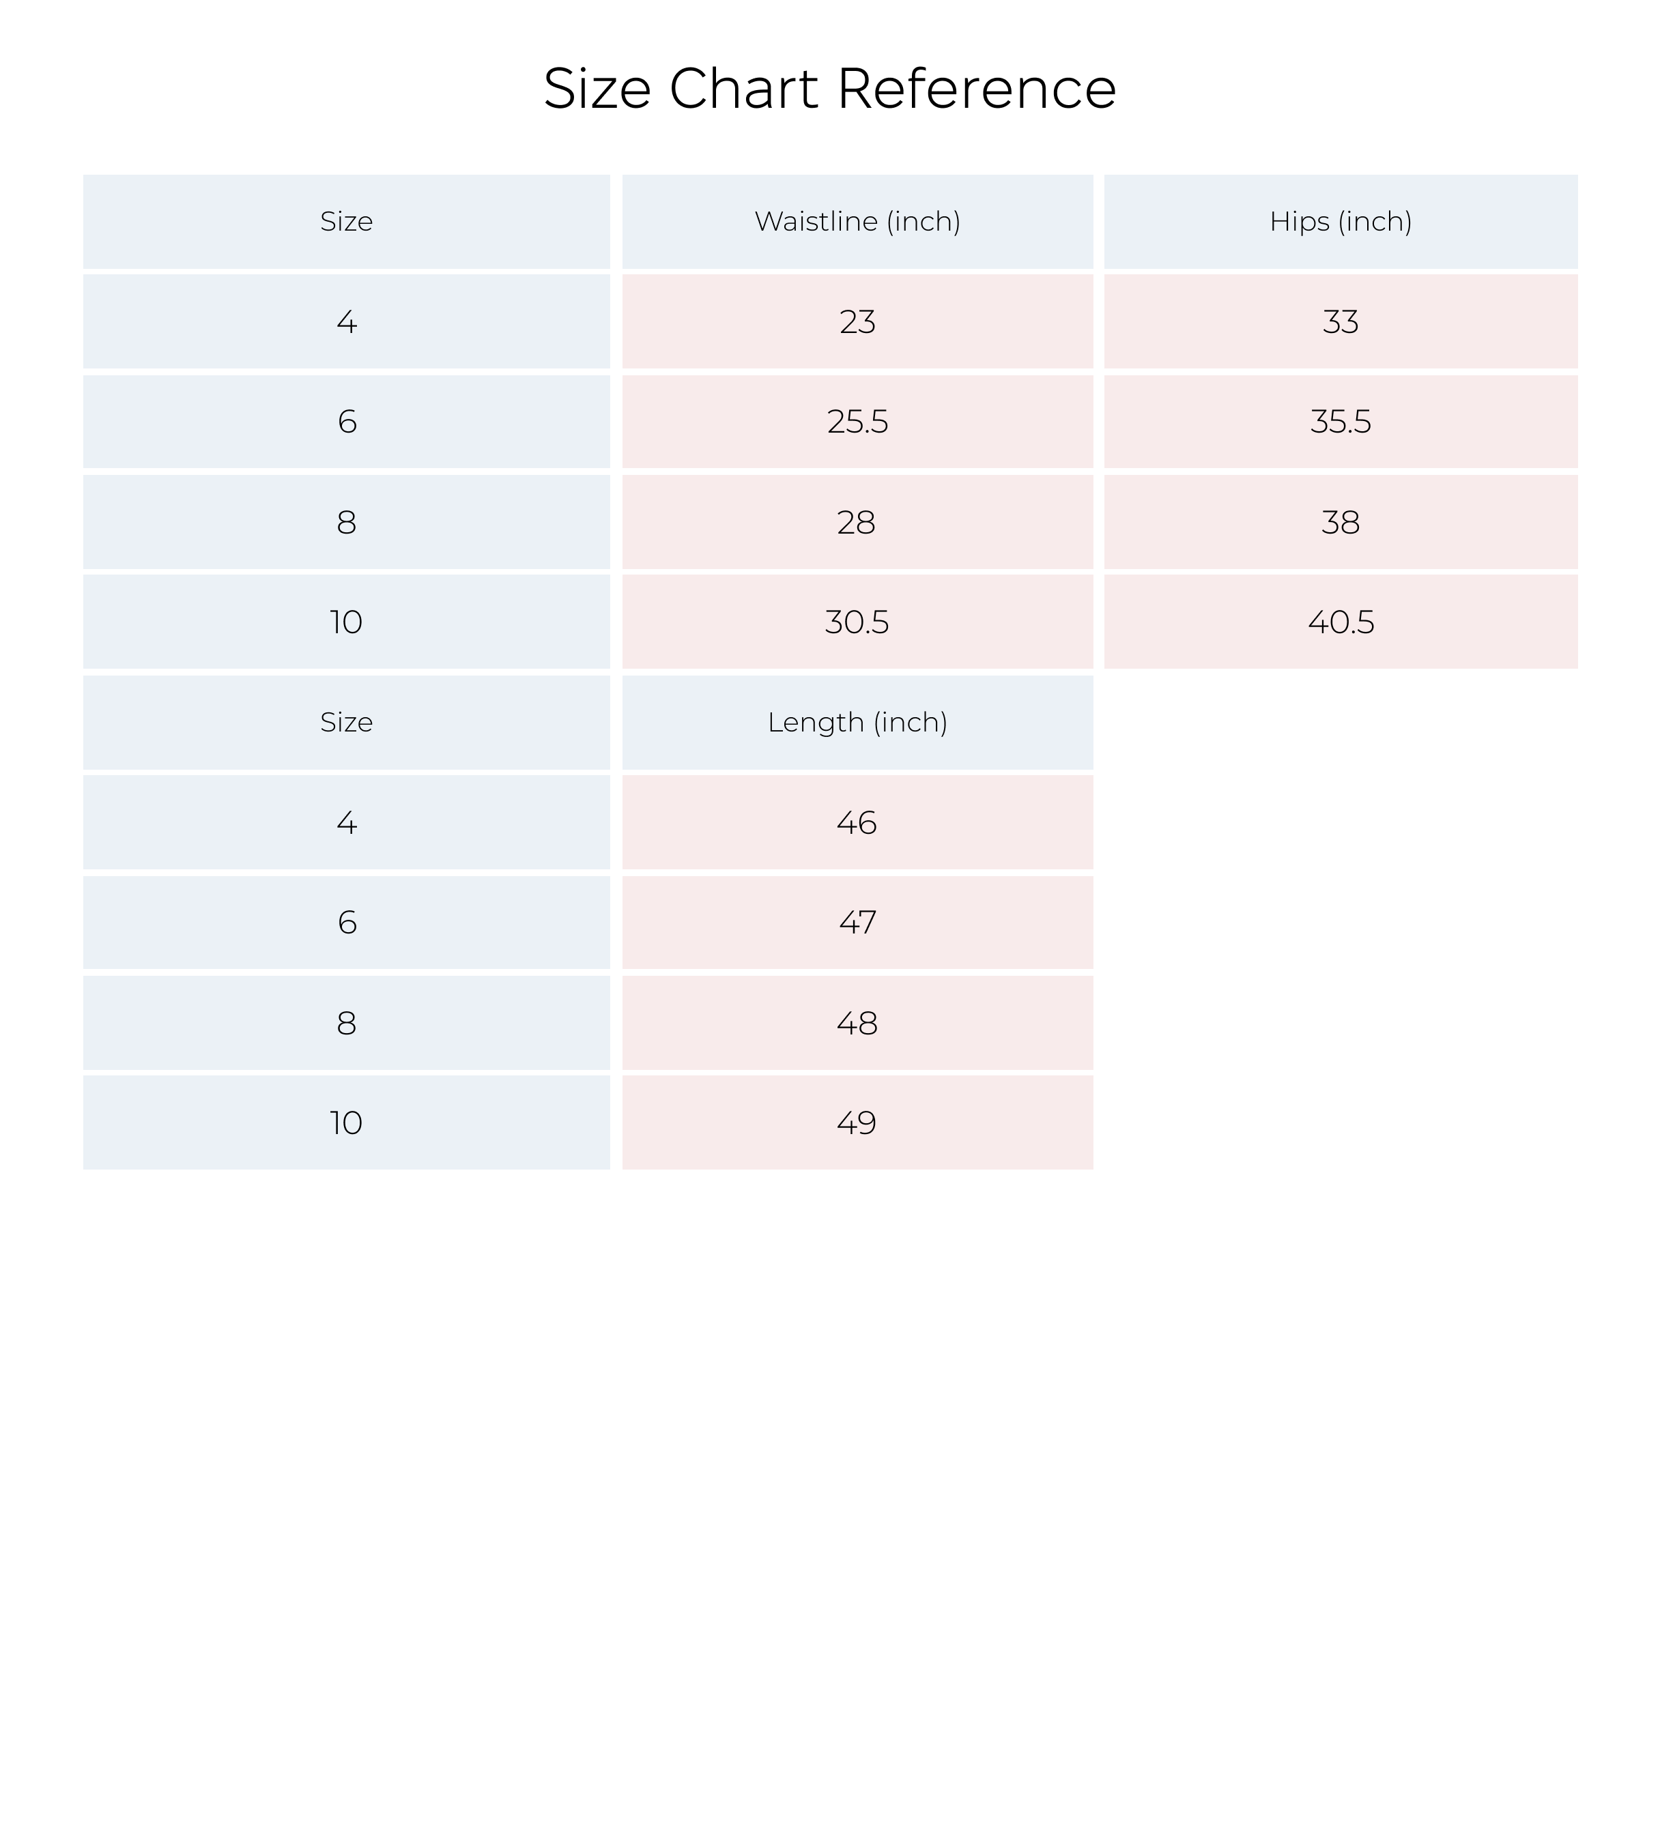Select the Length (inch) header cell
1660x1826 pixels.
(x=857, y=723)
